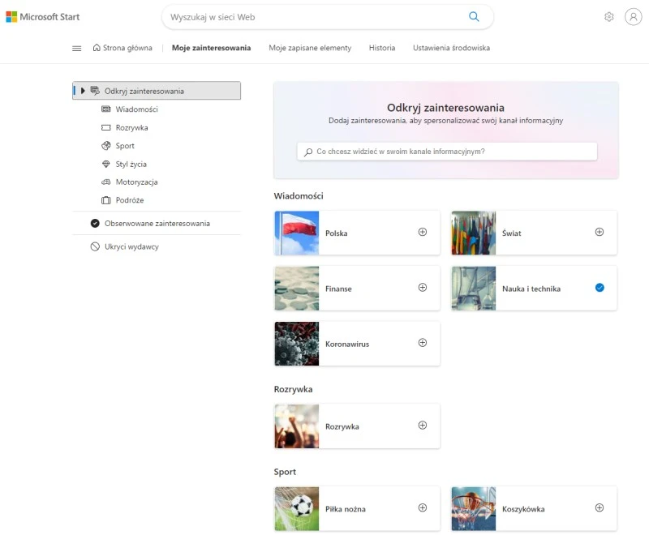Image resolution: width=649 pixels, height=535 pixels.
Task: Add Koronawirus topic using plus icon
Action: 422,343
